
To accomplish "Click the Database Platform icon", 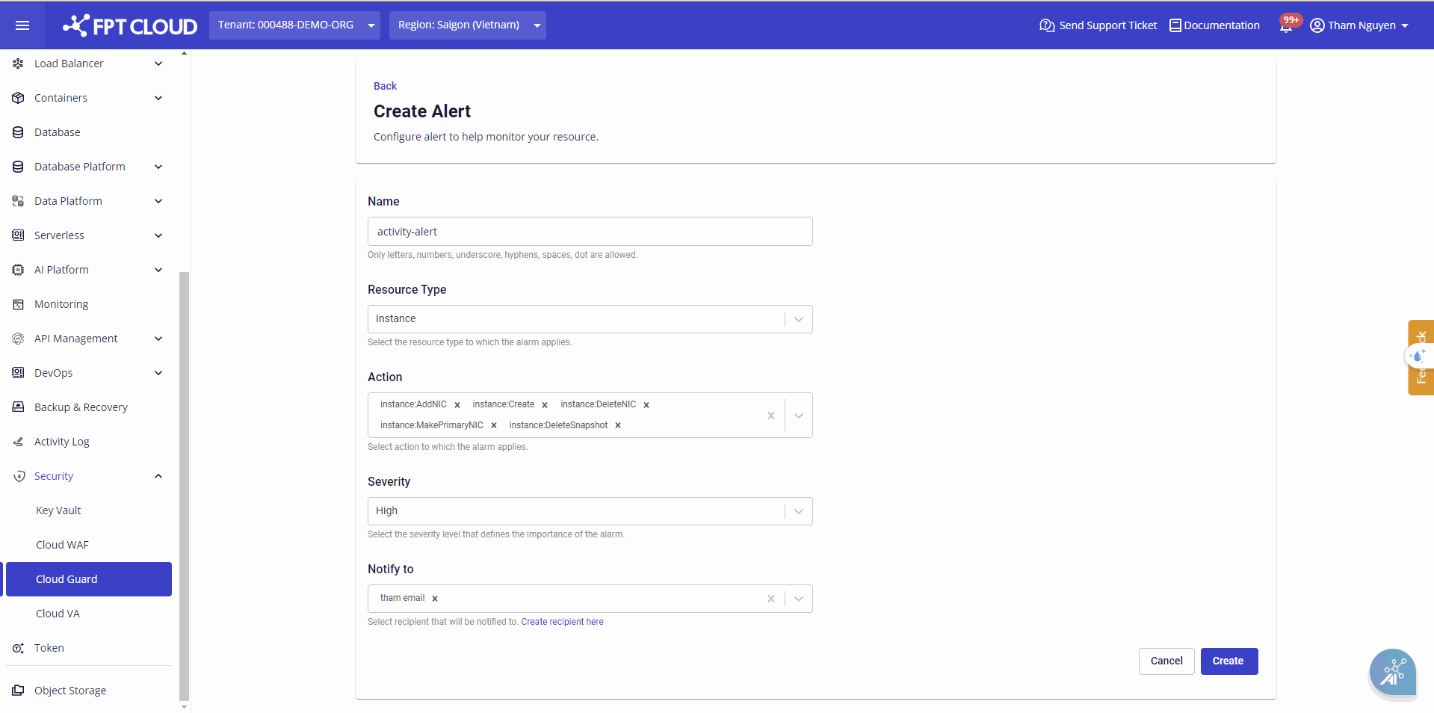I will [18, 167].
